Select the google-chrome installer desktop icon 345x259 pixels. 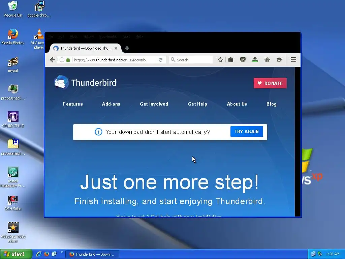point(39,9)
